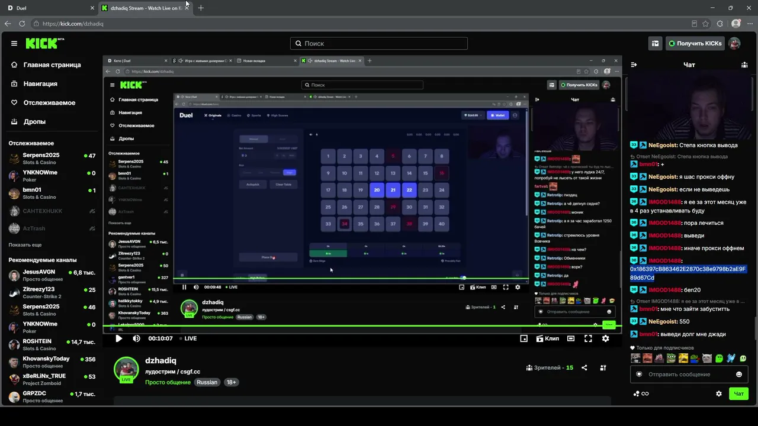Open recommended channel Zitreezy123

pos(52,293)
